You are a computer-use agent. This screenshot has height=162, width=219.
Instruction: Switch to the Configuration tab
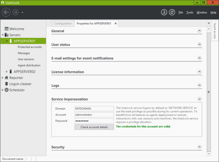(63, 24)
